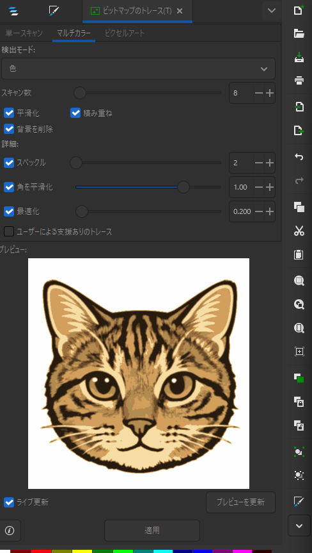Redo the last undone action

299,181
